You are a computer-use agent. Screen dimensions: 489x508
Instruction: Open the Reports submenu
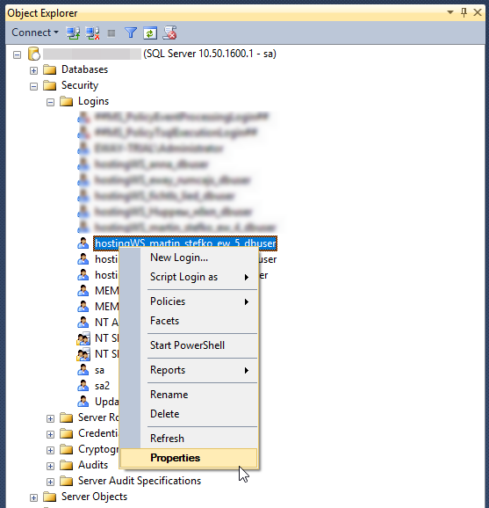click(x=189, y=370)
